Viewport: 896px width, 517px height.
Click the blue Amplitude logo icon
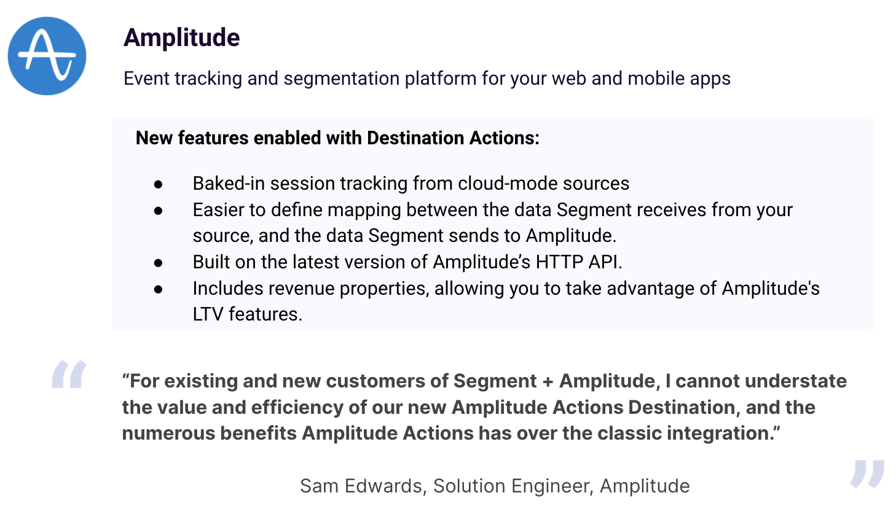pos(47,56)
